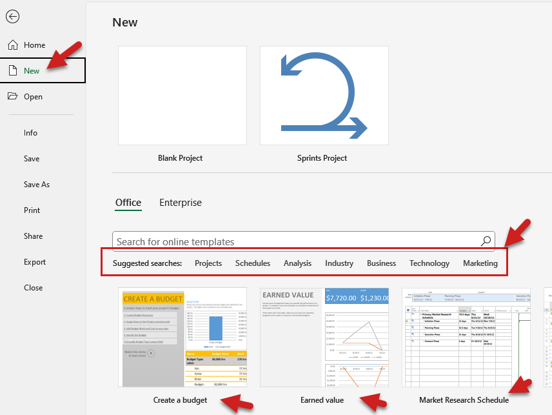The image size is (552, 415).
Task: Open the Market Research Schedule template
Action: pos(465,337)
